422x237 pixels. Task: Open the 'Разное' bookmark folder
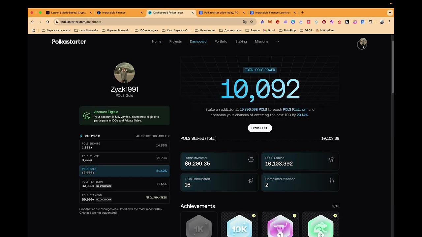click(x=252, y=30)
